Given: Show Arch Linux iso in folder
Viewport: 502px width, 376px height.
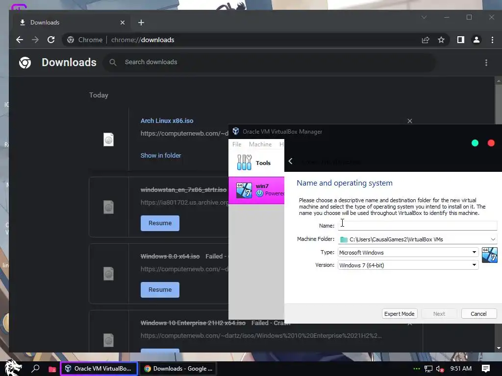Looking at the screenshot, I should [161, 155].
